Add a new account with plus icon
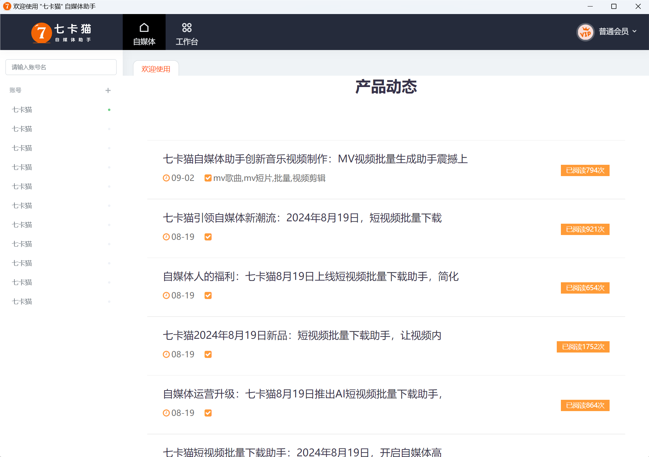 pyautogui.click(x=108, y=90)
